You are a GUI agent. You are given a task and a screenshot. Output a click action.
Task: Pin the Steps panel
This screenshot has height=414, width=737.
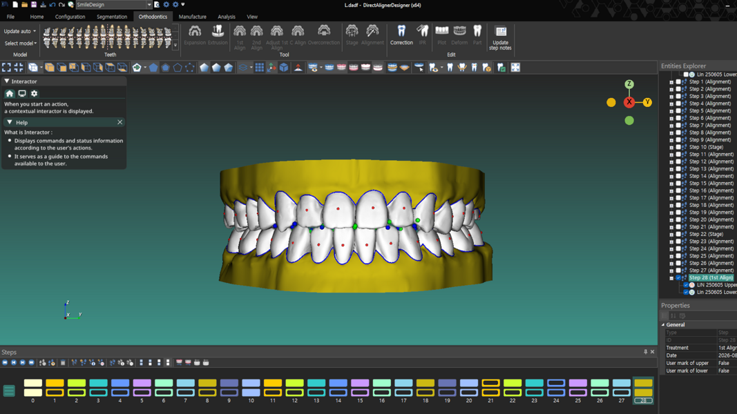tap(645, 352)
